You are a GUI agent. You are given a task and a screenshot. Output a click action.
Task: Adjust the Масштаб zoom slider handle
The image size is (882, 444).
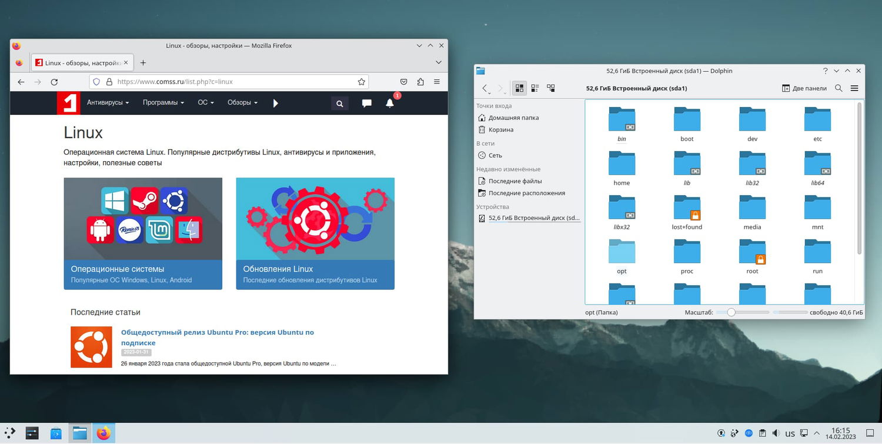coord(731,312)
